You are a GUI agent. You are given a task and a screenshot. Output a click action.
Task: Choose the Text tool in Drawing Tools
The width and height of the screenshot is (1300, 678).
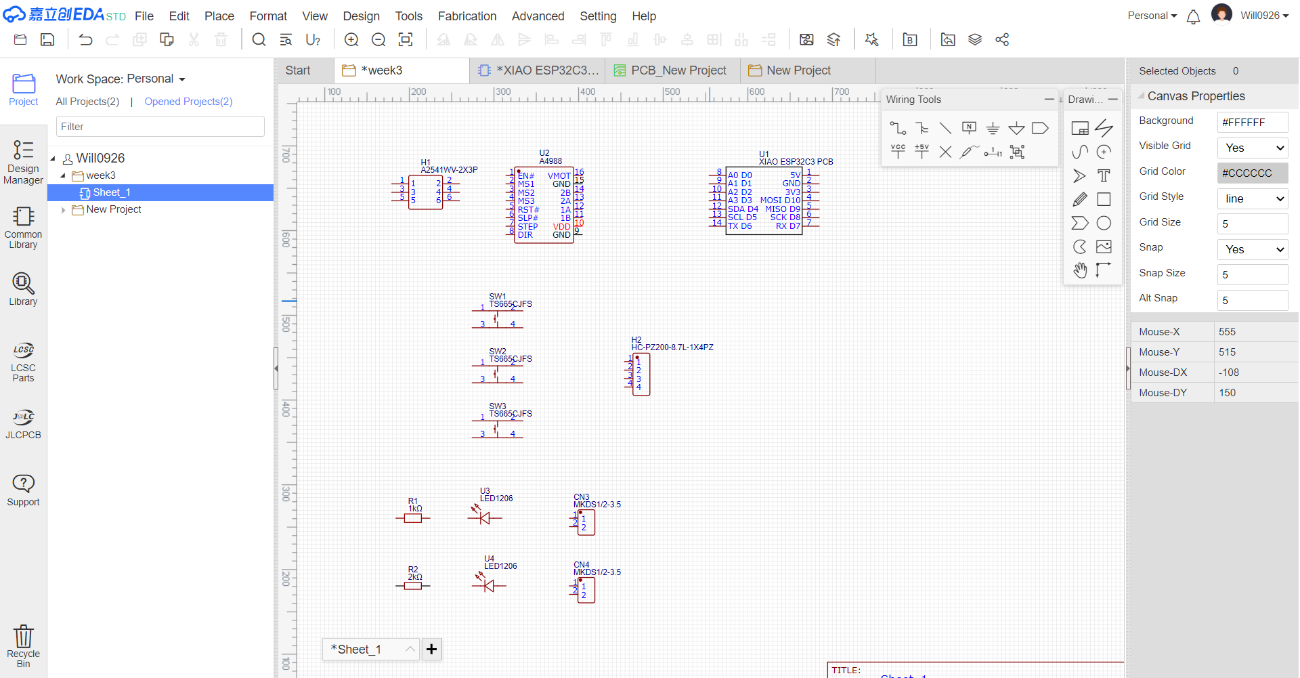pos(1104,176)
